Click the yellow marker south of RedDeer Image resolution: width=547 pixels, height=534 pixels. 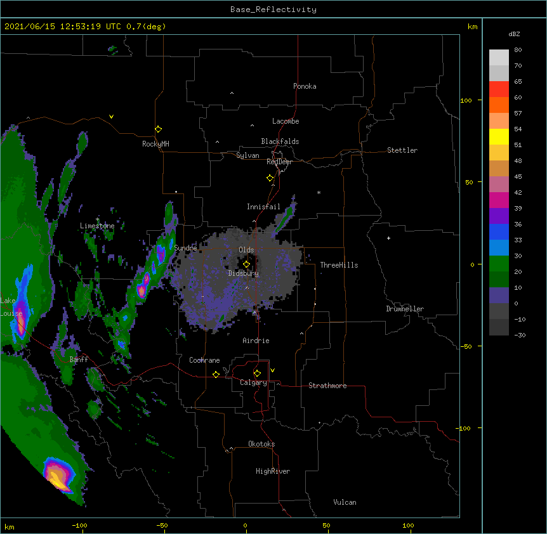(x=270, y=178)
